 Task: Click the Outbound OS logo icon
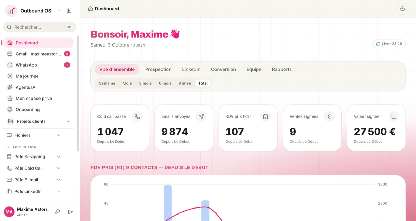pyautogui.click(x=11, y=11)
